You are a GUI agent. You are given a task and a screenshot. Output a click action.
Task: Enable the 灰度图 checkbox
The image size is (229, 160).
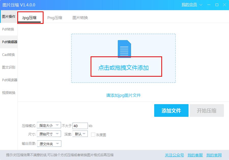(x=93, y=135)
